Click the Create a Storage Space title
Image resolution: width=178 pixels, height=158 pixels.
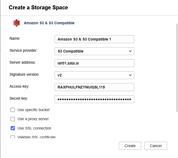point(38,7)
